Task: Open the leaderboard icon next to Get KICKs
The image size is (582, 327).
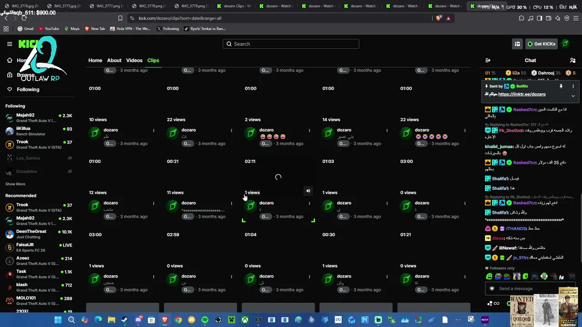Action: point(517,44)
